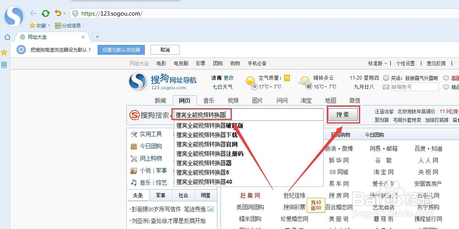This screenshot has width=459, height=229.
Task: Select the 视频 search tab
Action: click(x=233, y=100)
